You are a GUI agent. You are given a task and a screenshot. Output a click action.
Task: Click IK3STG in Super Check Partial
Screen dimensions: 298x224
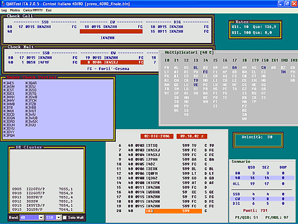31,94
